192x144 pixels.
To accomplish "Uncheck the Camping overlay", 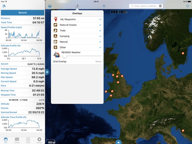I will 100,36.
